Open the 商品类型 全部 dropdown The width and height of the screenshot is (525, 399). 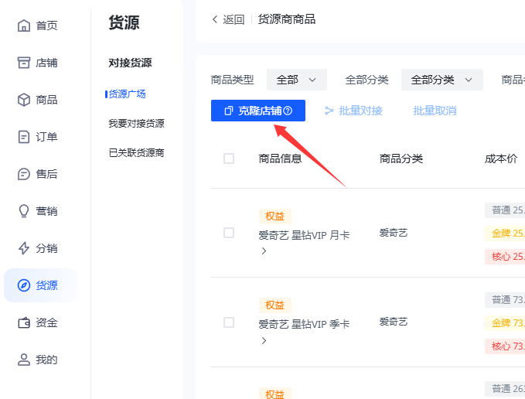[297, 80]
